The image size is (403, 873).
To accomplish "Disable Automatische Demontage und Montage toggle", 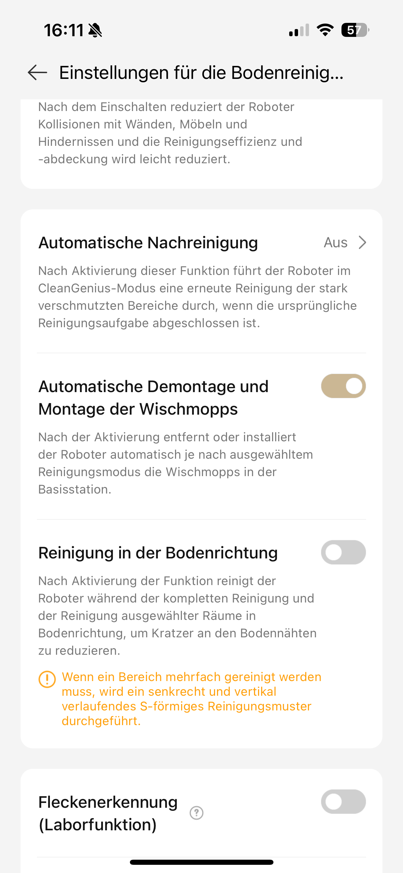I will [x=343, y=386].
